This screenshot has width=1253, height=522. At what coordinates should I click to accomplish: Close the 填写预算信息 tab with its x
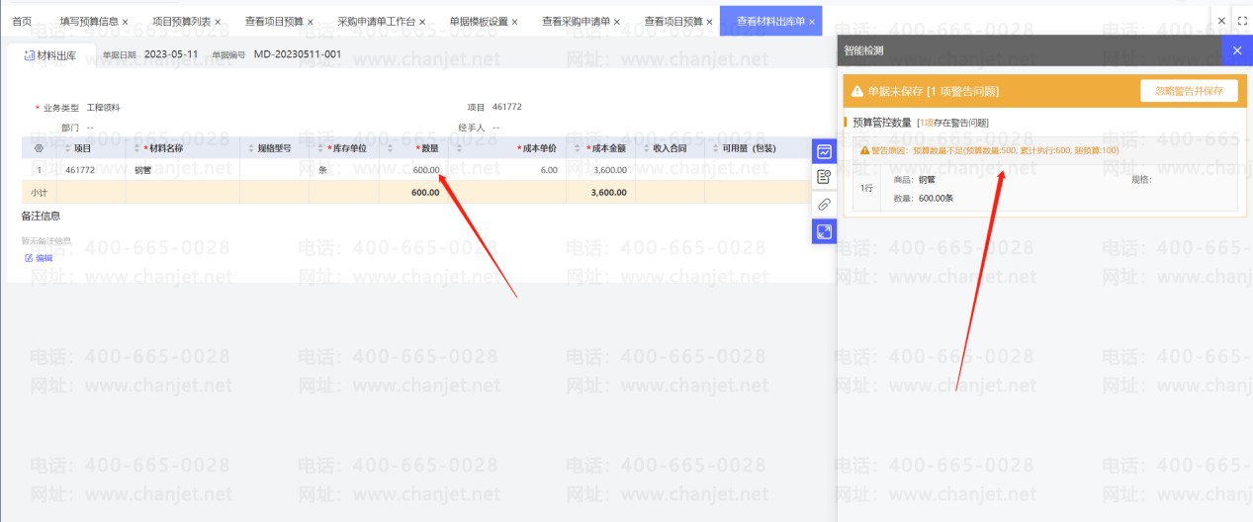(126, 21)
